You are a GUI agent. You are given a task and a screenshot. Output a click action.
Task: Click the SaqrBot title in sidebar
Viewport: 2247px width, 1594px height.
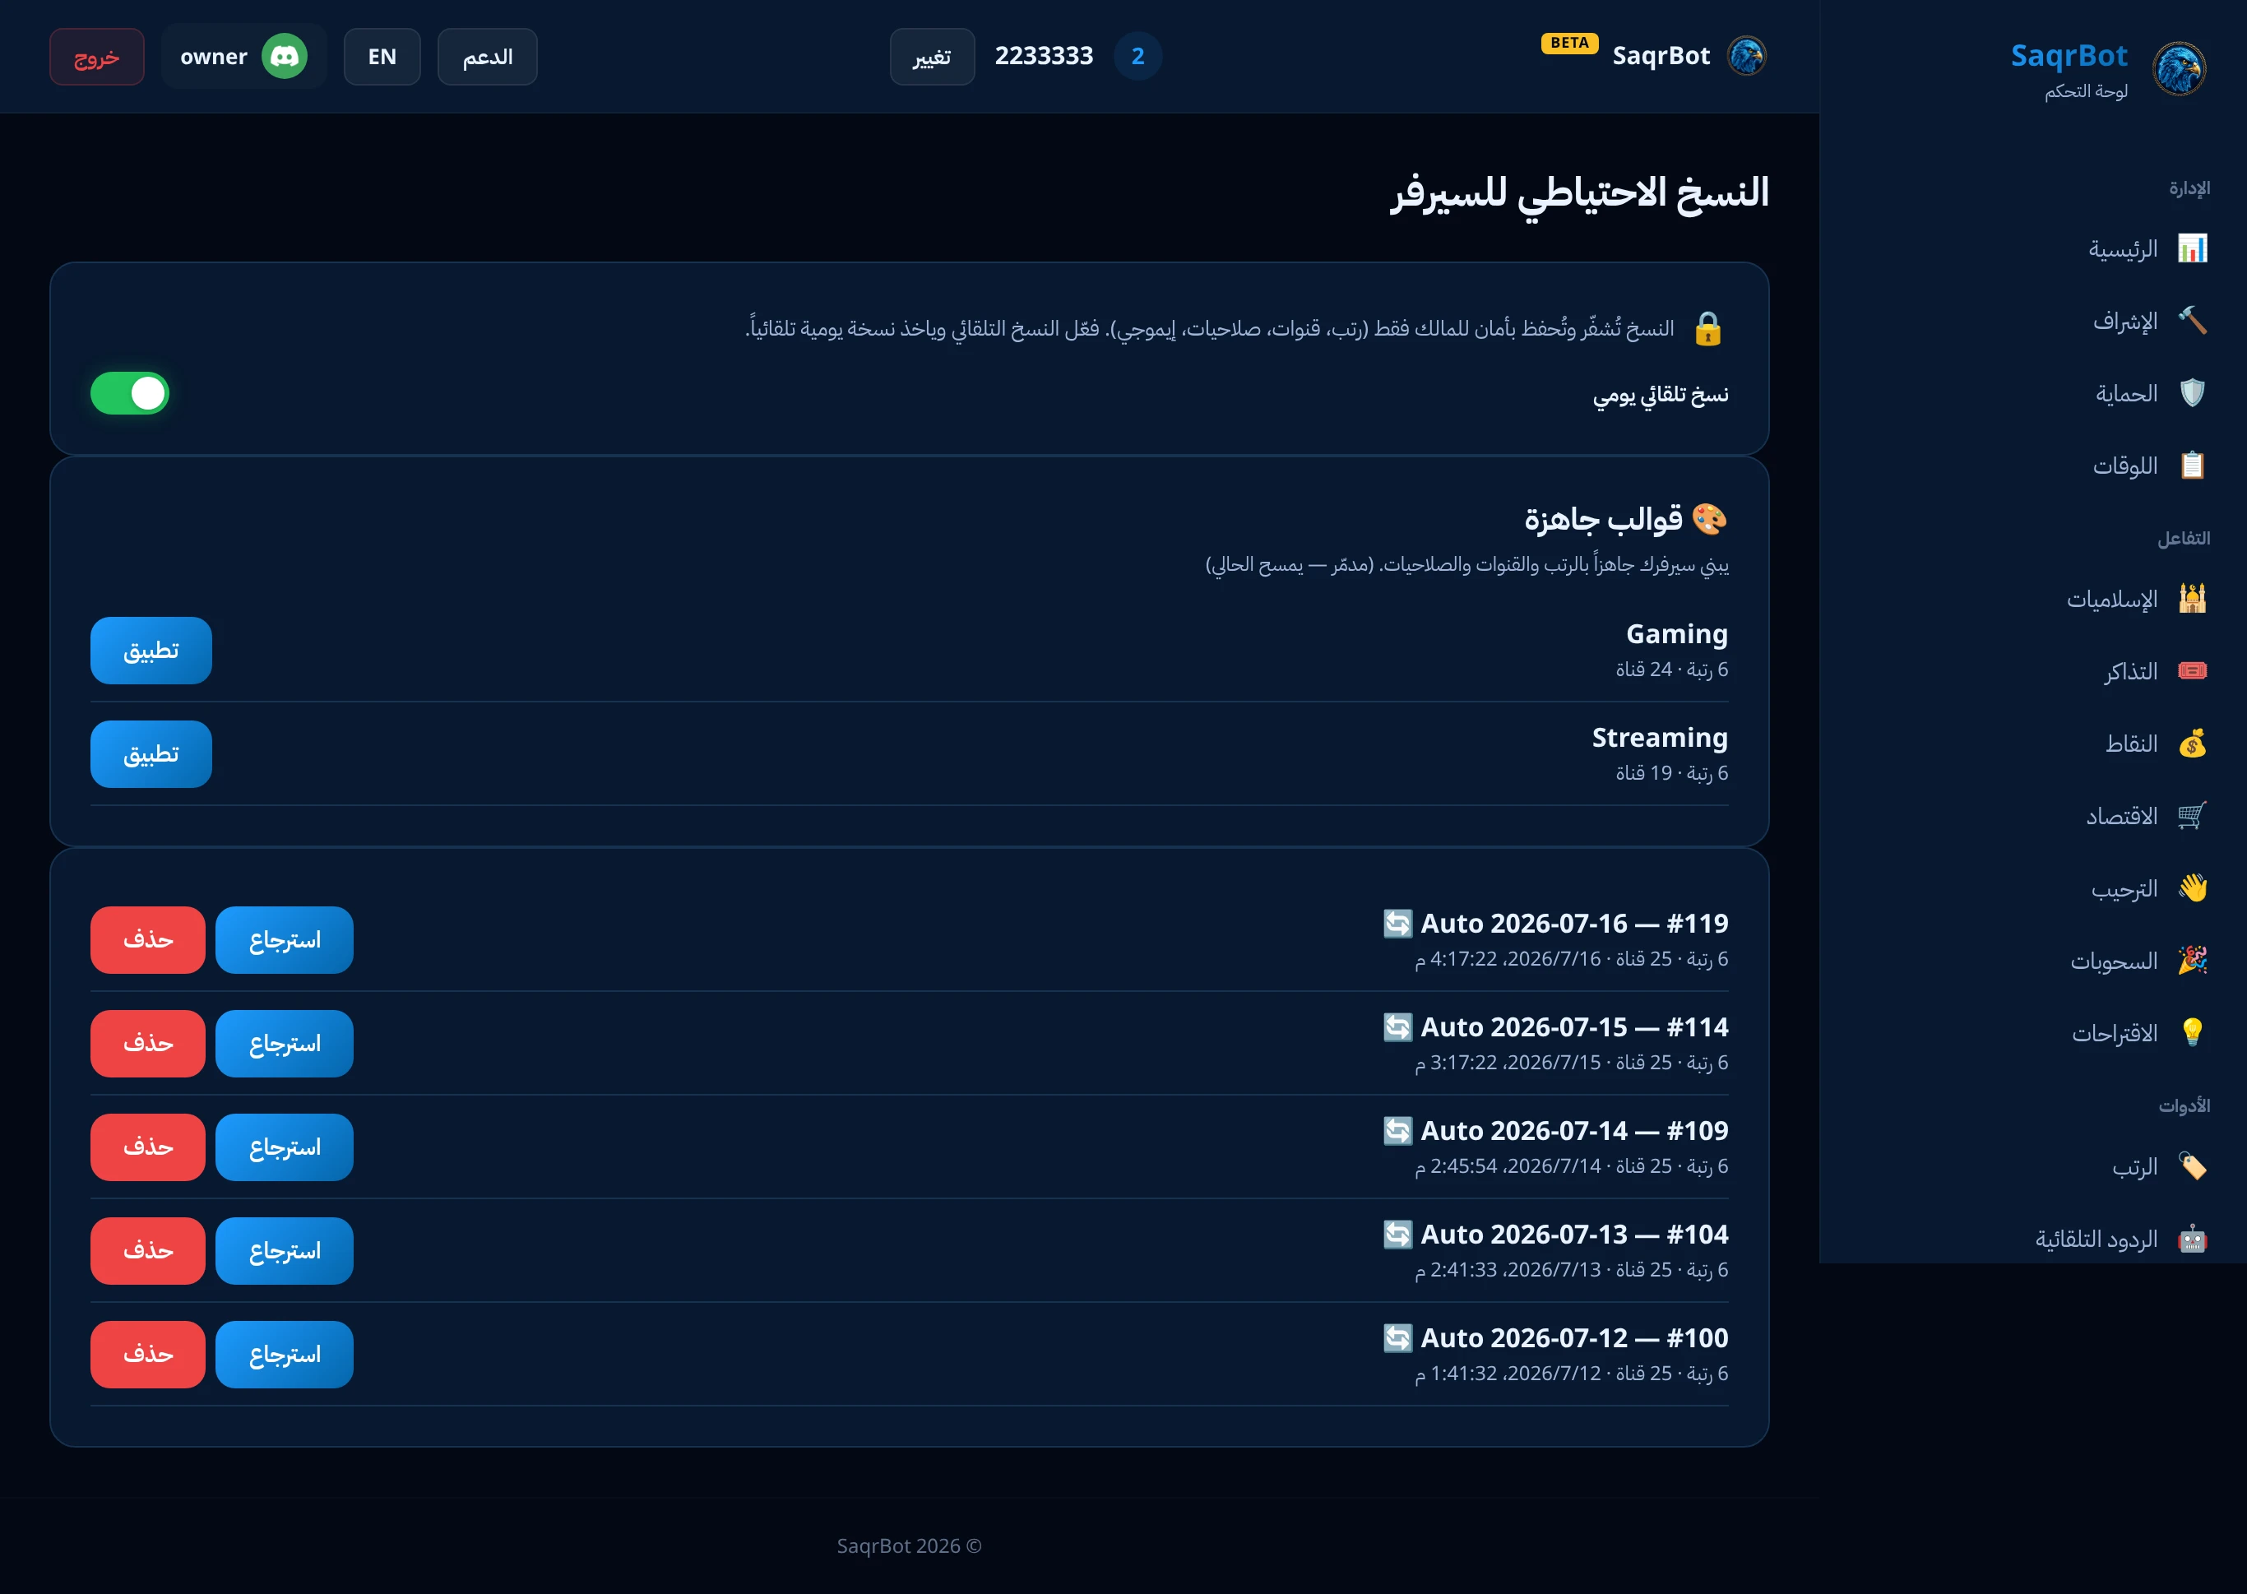point(2069,56)
